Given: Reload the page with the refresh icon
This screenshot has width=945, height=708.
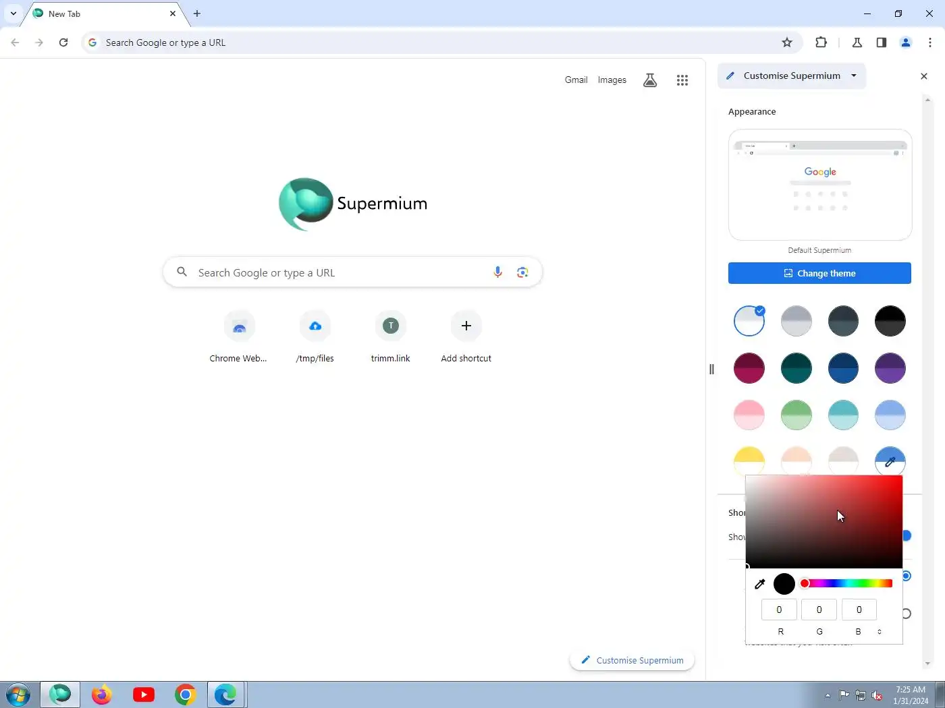Looking at the screenshot, I should [63, 42].
